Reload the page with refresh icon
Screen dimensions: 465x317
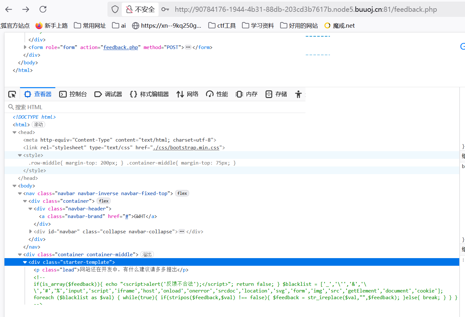(x=43, y=9)
